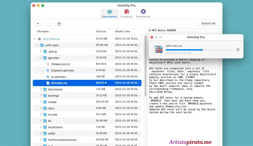Click the bindings folder icon
The height and width of the screenshot is (146, 253).
click(x=45, y=96)
